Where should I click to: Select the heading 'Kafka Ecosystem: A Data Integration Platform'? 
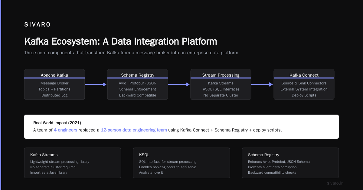click(121, 41)
